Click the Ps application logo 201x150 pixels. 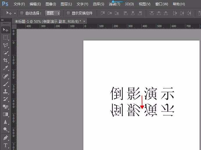click(x=5, y=4)
